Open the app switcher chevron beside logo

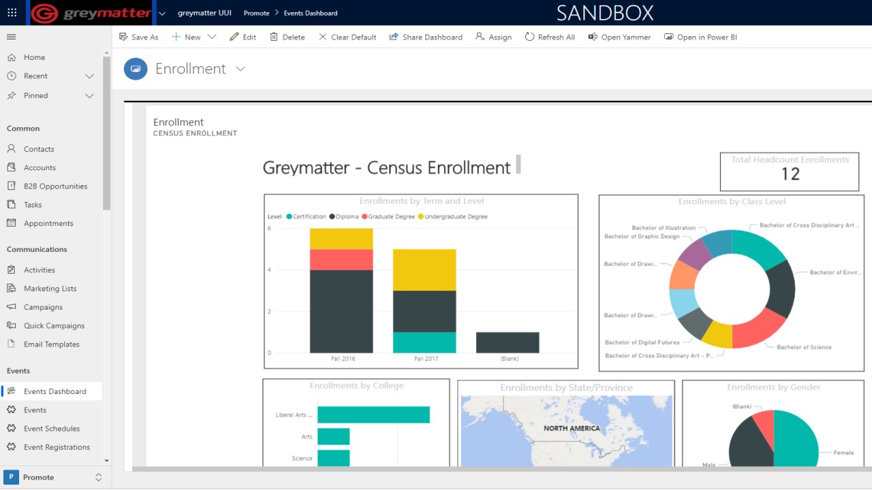(161, 13)
